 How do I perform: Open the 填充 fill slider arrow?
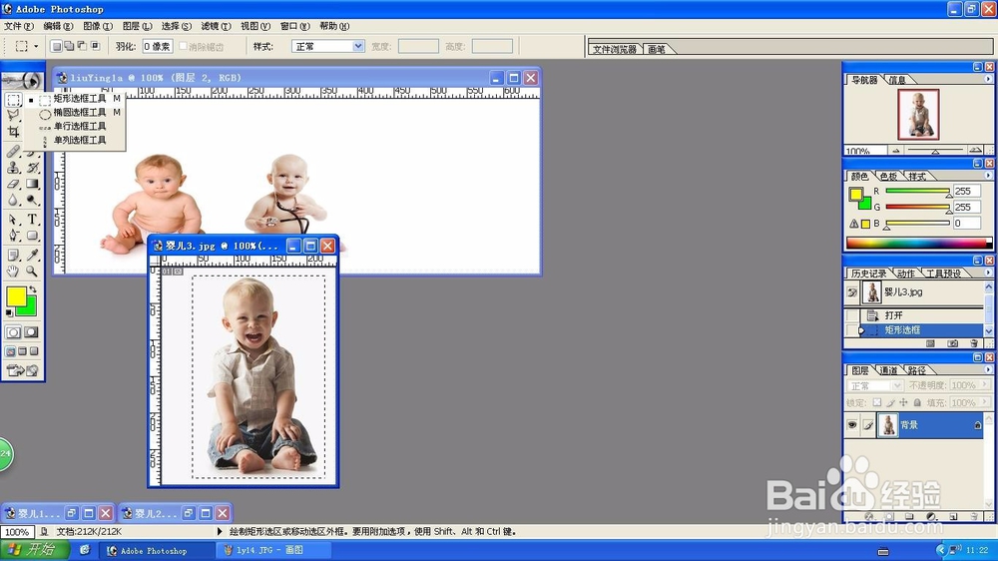(985, 402)
